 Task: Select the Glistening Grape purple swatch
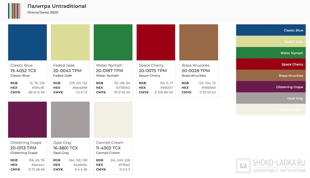click(x=27, y=120)
